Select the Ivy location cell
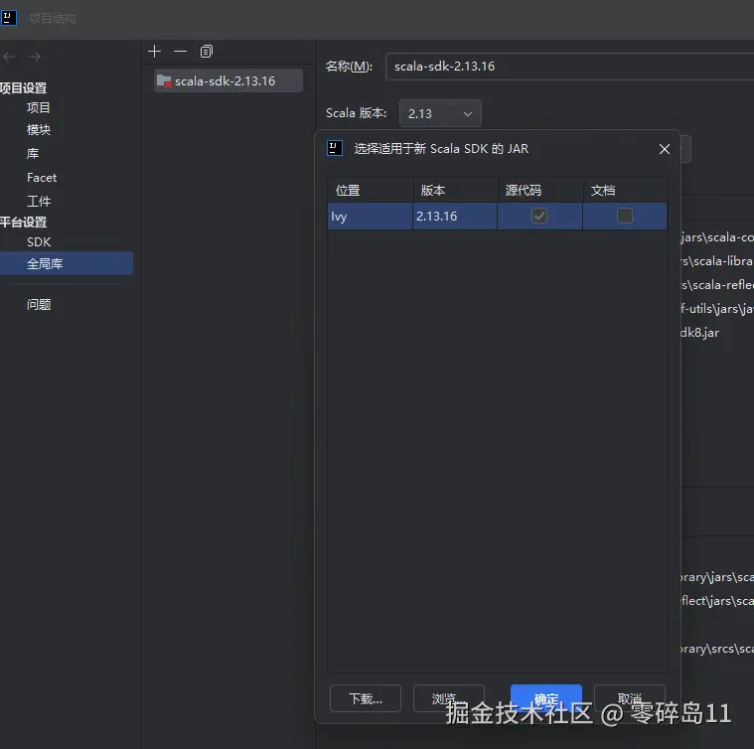The height and width of the screenshot is (749, 754). tap(370, 216)
